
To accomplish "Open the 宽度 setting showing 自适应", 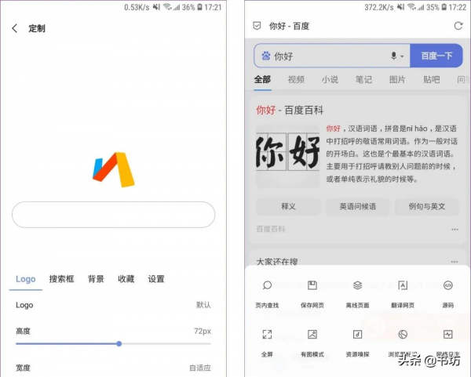I will [x=113, y=368].
